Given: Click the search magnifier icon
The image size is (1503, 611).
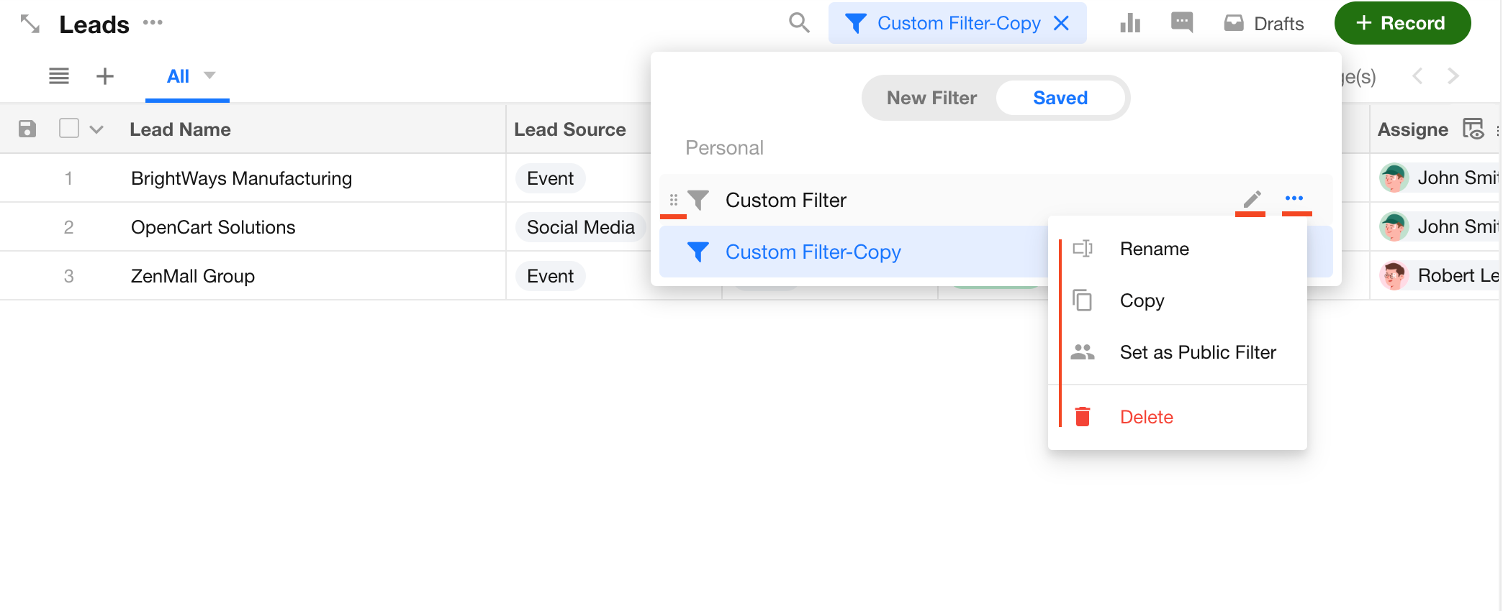Looking at the screenshot, I should pos(799,23).
